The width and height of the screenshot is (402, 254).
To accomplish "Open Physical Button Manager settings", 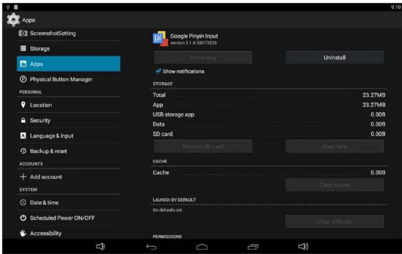I will click(68, 79).
